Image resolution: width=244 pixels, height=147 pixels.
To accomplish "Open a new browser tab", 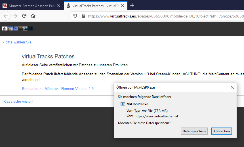I will tap(132, 5).
